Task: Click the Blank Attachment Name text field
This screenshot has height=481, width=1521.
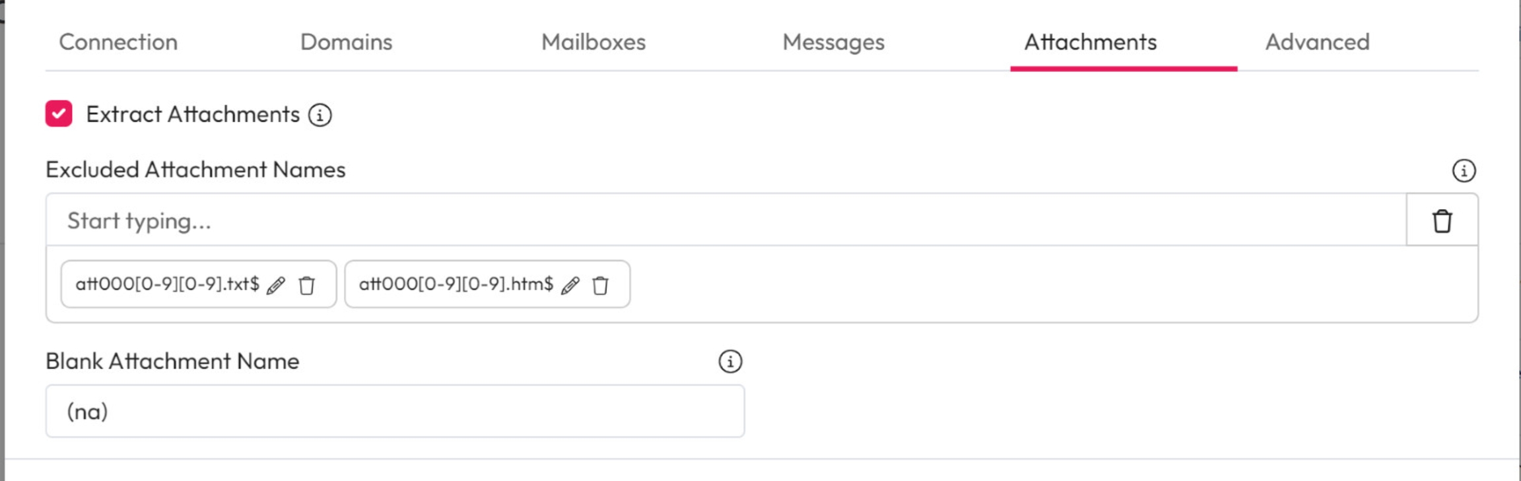Action: pos(395,412)
